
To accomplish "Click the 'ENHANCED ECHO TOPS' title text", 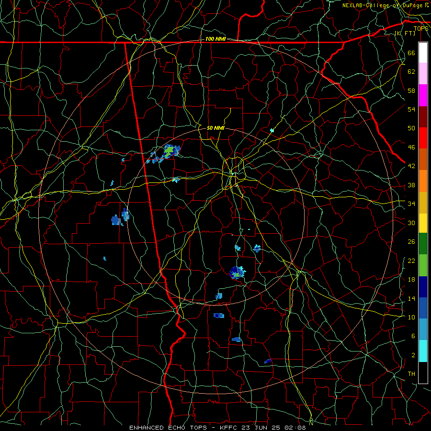I will (168, 428).
